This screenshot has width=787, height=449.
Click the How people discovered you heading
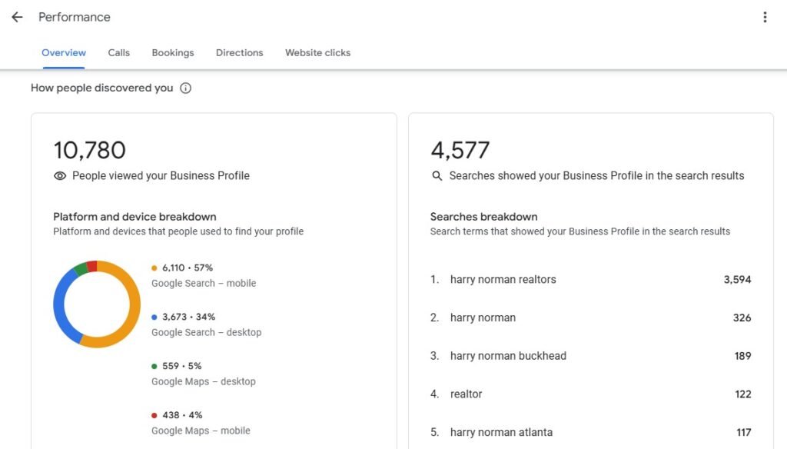pos(102,88)
